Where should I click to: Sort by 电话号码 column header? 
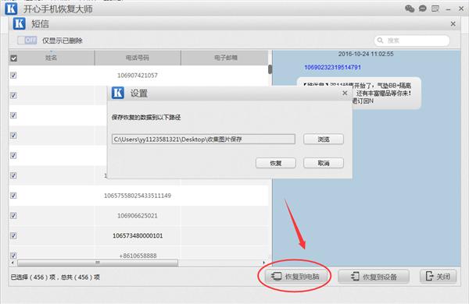click(138, 58)
